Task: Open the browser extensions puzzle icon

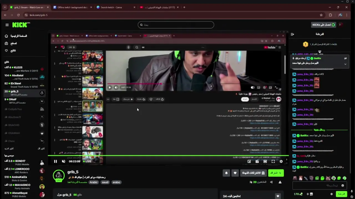Action: pos(330,15)
